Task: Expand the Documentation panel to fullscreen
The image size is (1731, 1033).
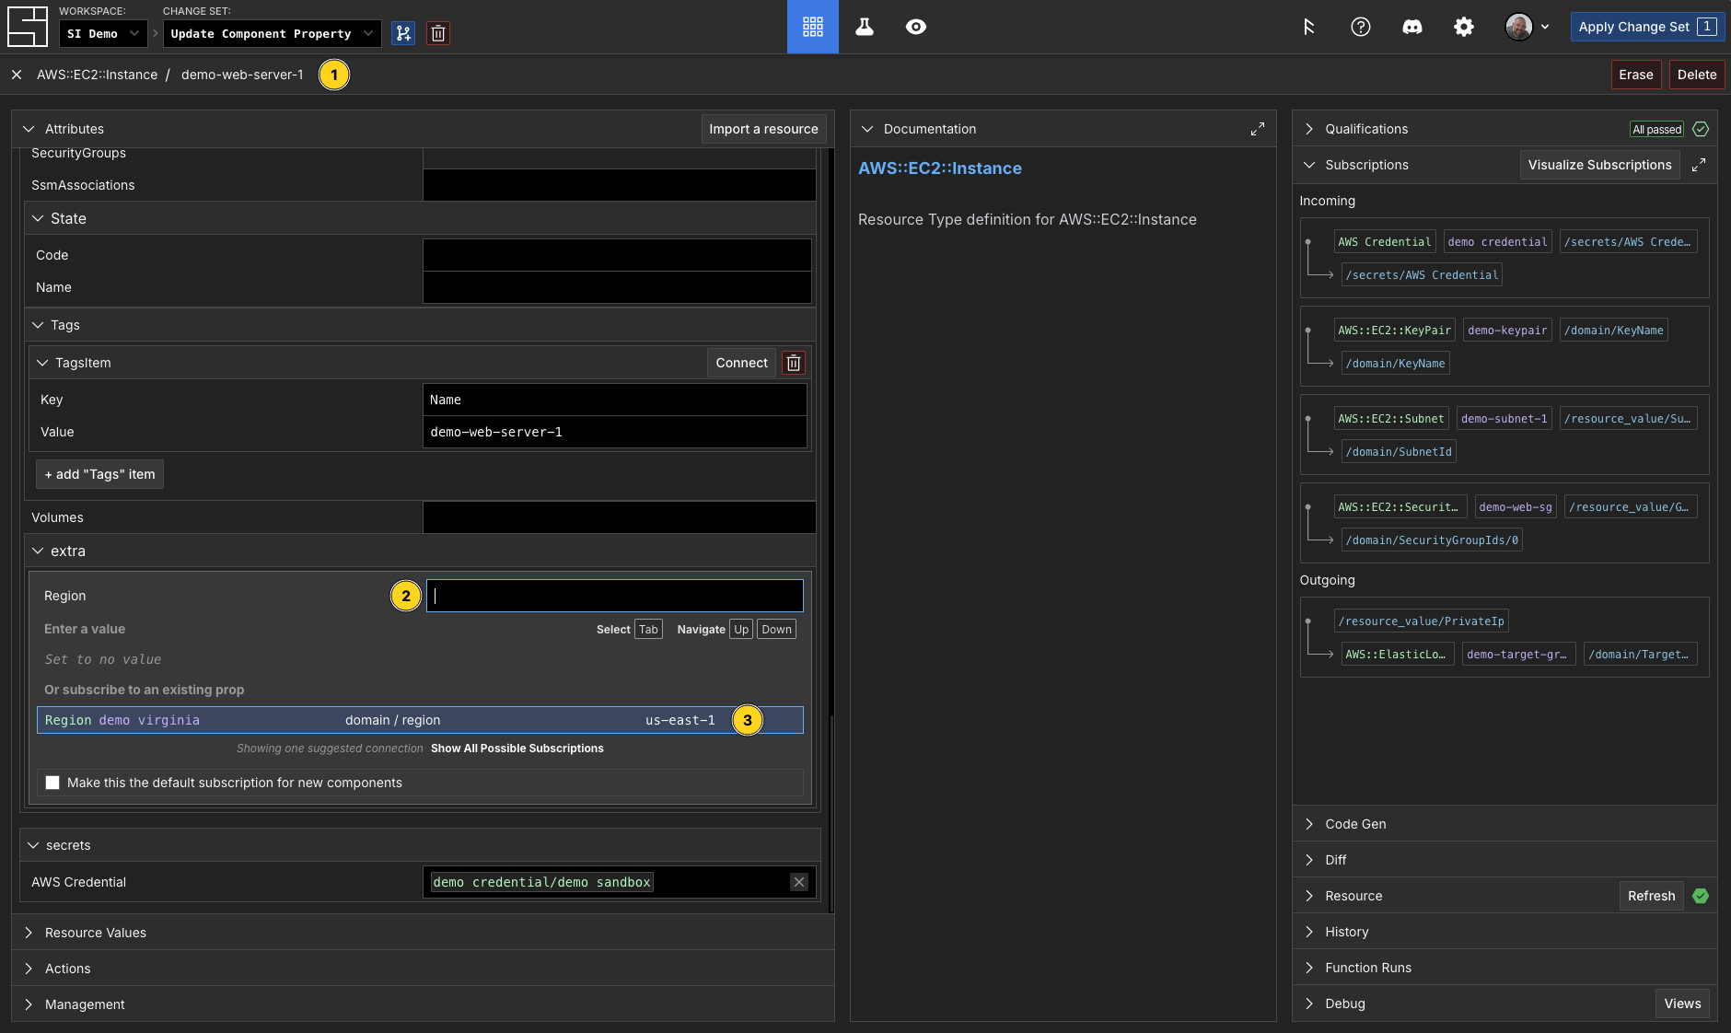Action: click(x=1257, y=129)
